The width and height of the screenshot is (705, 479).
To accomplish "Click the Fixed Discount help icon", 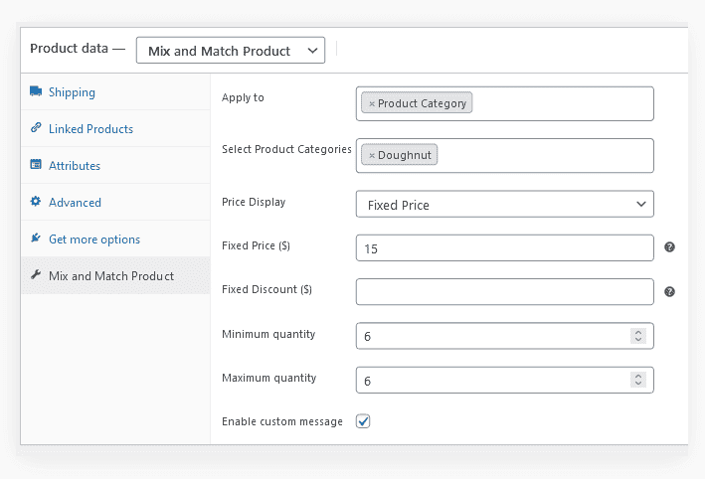I will pos(669,292).
